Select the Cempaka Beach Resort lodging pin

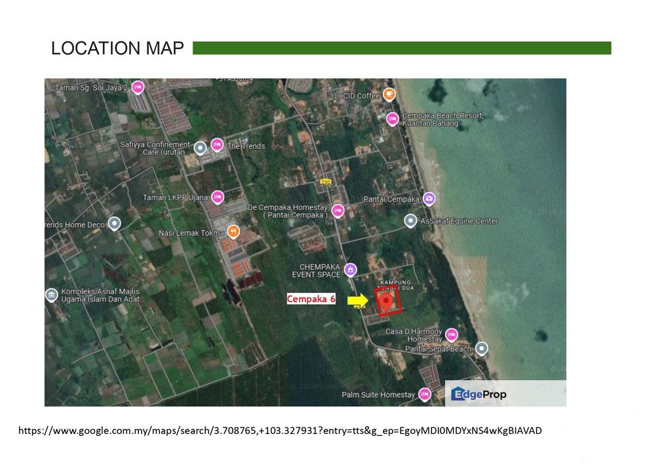pos(393,119)
